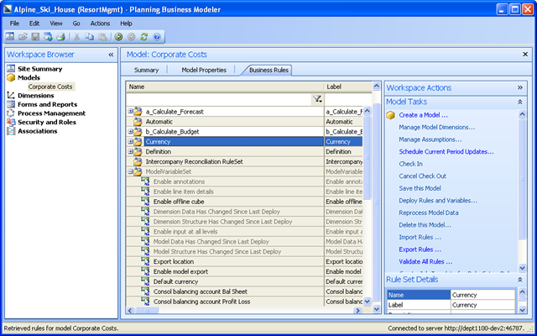
Task: Click the folder icon of Automatic rule set
Action: (138, 121)
